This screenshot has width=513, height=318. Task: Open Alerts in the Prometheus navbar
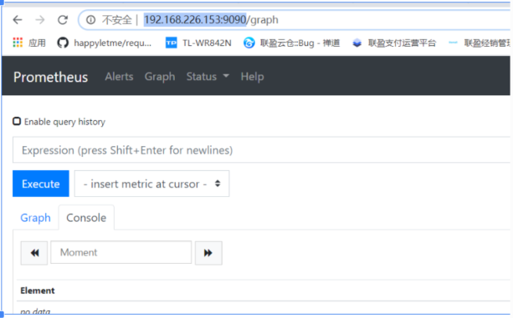(119, 77)
